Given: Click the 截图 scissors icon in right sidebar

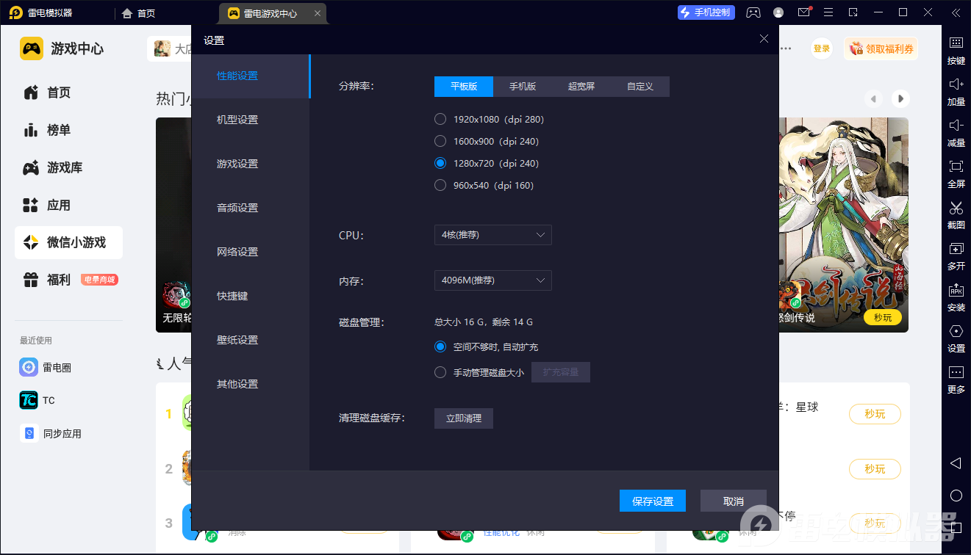Looking at the screenshot, I should (956, 208).
